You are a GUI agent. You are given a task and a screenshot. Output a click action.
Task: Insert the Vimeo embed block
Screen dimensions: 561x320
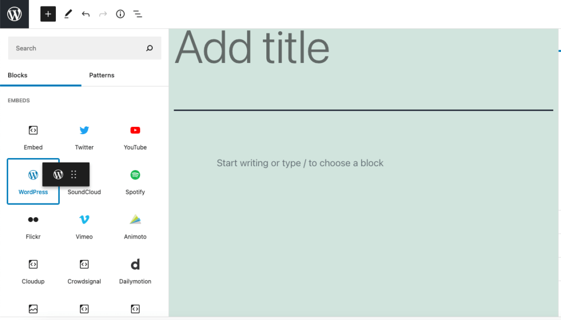tap(84, 226)
